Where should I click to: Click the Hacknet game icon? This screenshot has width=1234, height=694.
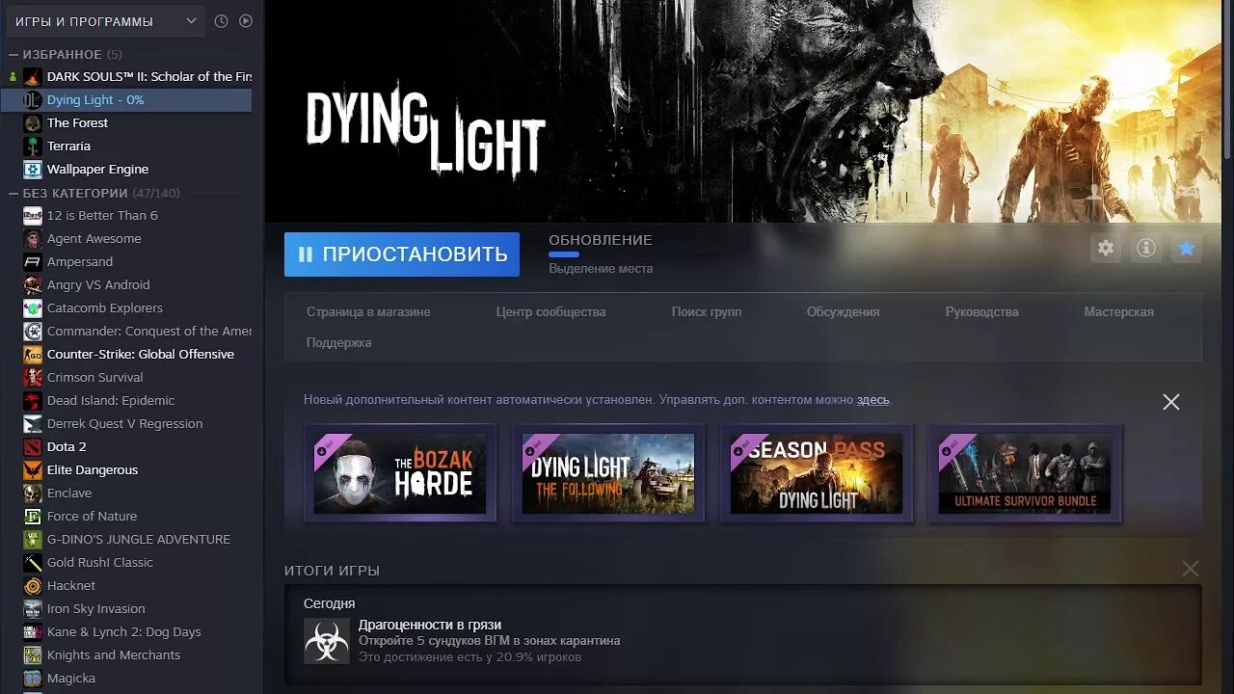coord(33,585)
